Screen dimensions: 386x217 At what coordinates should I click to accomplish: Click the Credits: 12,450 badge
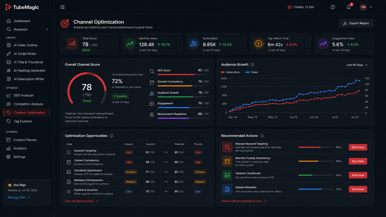(301, 7)
